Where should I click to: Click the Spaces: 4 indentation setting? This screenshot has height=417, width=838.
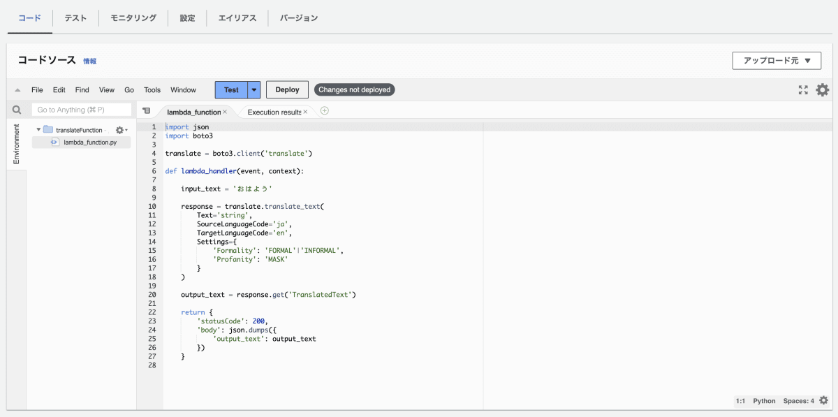[x=798, y=401]
